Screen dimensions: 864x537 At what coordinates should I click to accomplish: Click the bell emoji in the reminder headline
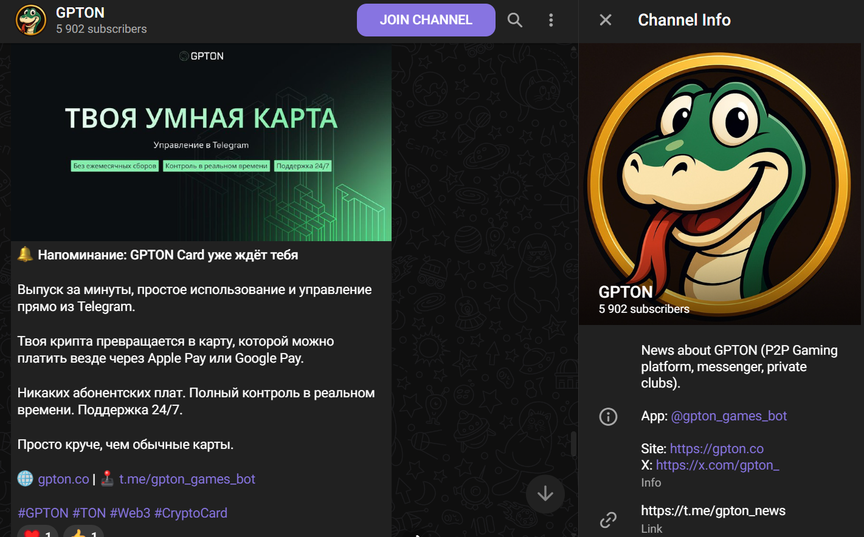pos(26,255)
